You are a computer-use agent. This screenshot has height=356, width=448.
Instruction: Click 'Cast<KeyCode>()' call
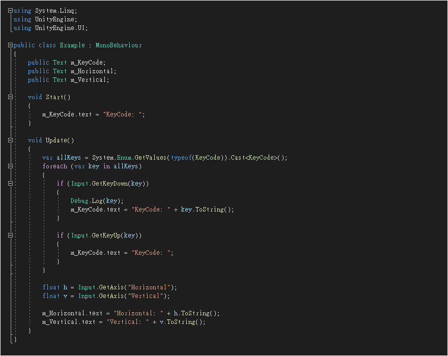(x=257, y=158)
